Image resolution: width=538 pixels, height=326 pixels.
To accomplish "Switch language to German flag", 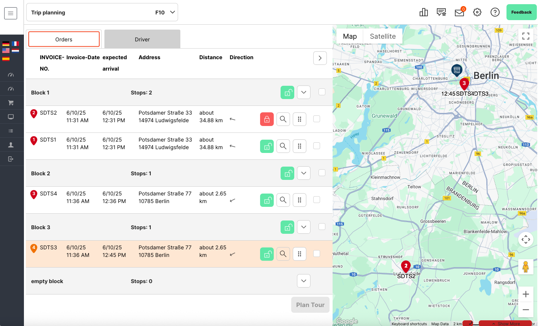I will coord(6,44).
